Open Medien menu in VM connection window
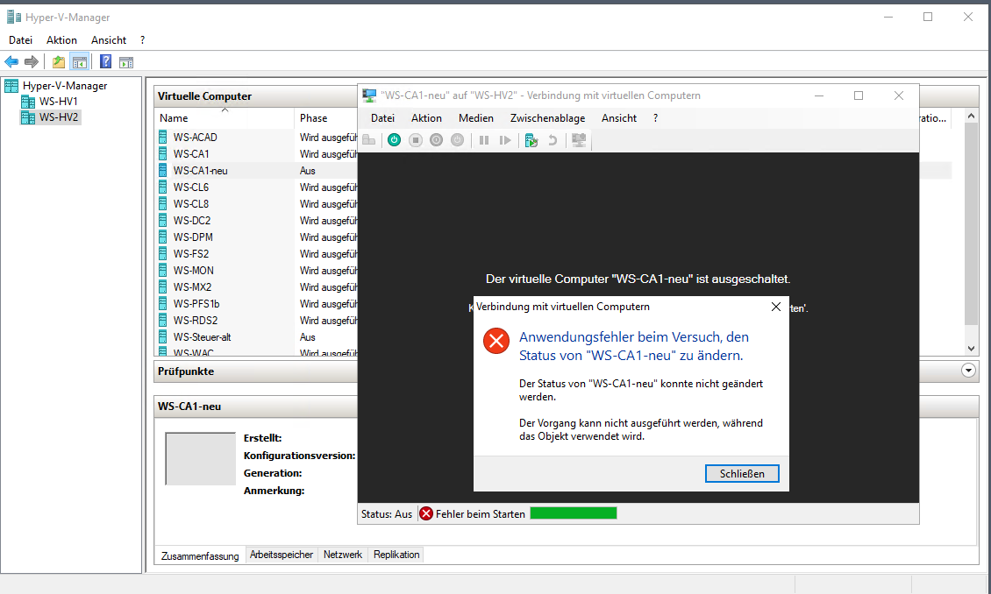This screenshot has height=594, width=991. 476,118
